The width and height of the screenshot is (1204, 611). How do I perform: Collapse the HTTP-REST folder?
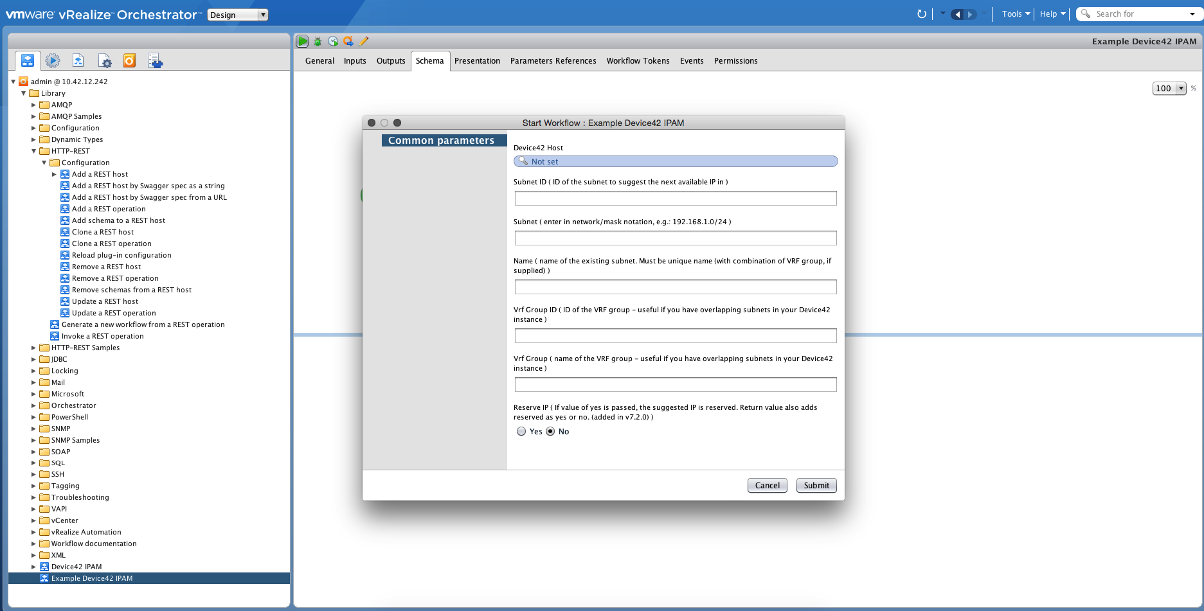pyautogui.click(x=34, y=151)
